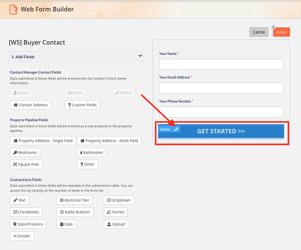Add the Phone contact field
The height and width of the screenshot is (250, 301).
coord(123,93)
